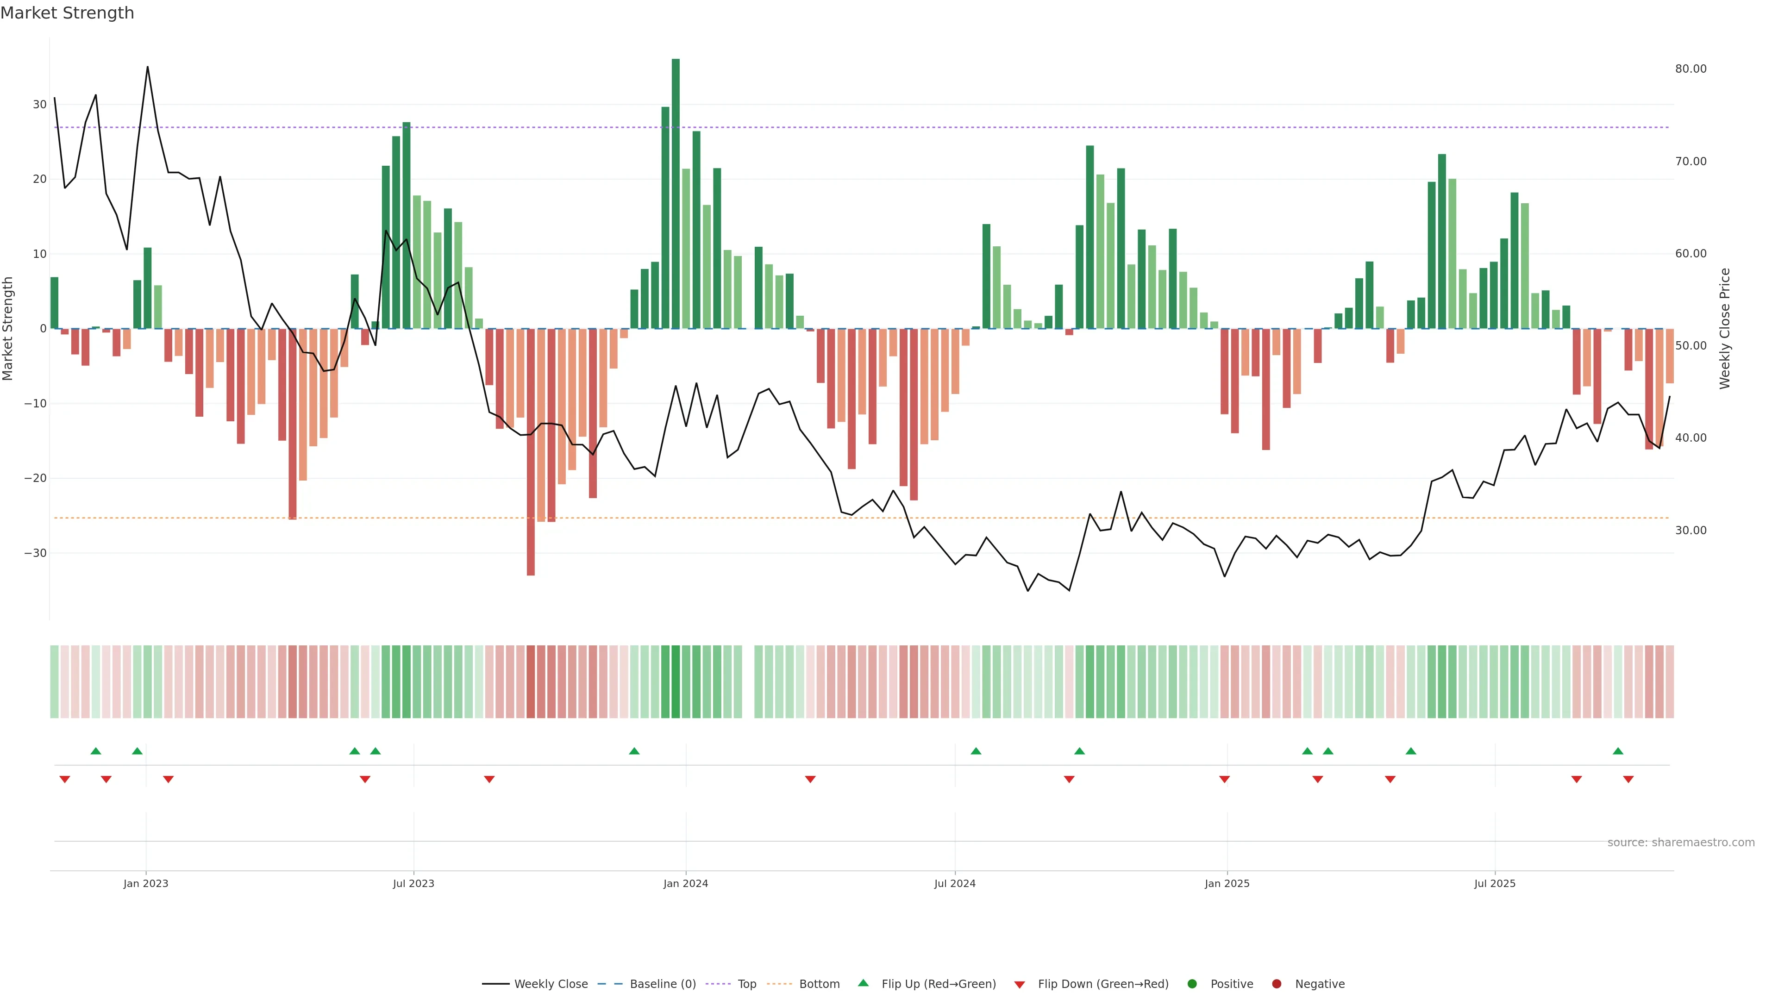Viewport: 1778px width, 1000px height.
Task: Click the Weekly Close Price axis title
Action: [x=1725, y=329]
